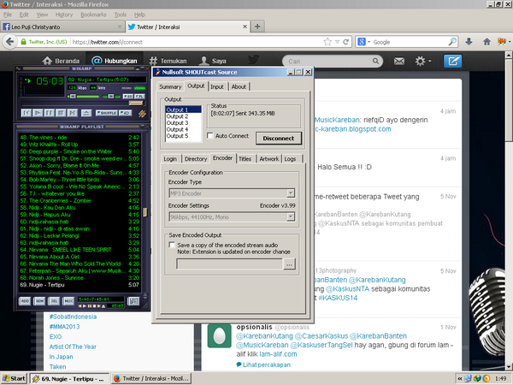Click Winamp Eject/open file button
The width and height of the screenshot is (513, 385).
click(x=86, y=113)
